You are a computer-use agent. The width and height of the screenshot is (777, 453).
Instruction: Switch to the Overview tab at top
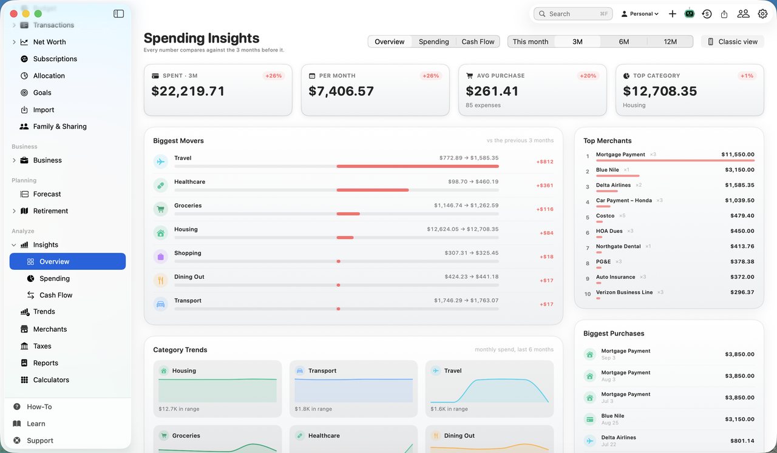(390, 42)
